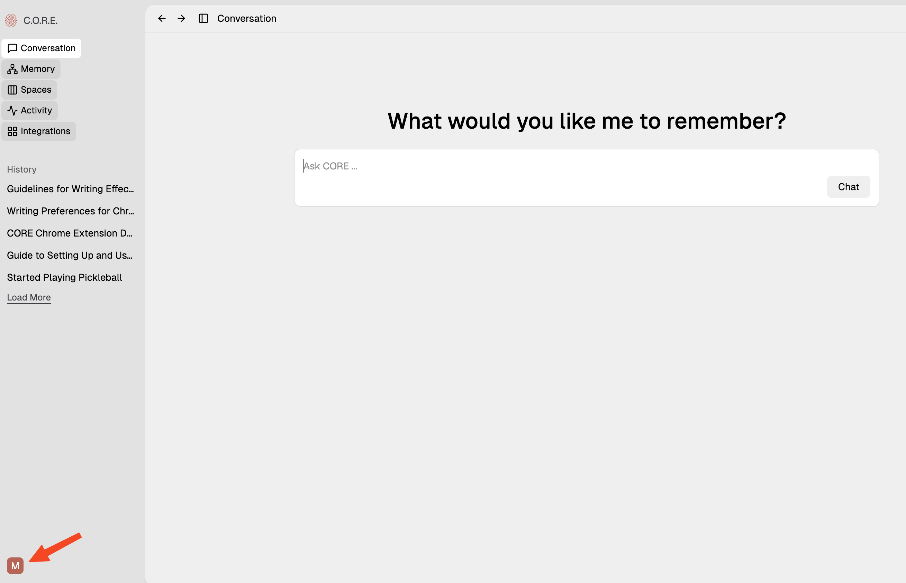
Task: Open the Spaces section
Action: pyautogui.click(x=29, y=90)
